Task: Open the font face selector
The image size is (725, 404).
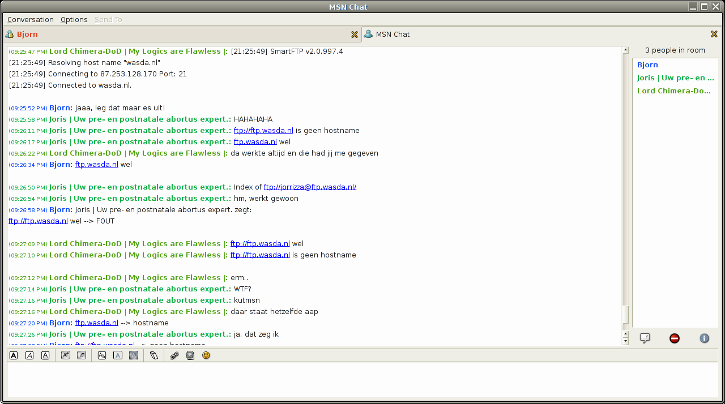Action: coord(102,355)
